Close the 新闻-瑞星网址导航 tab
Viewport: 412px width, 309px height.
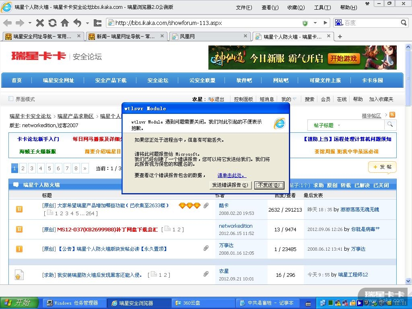pos(162,36)
